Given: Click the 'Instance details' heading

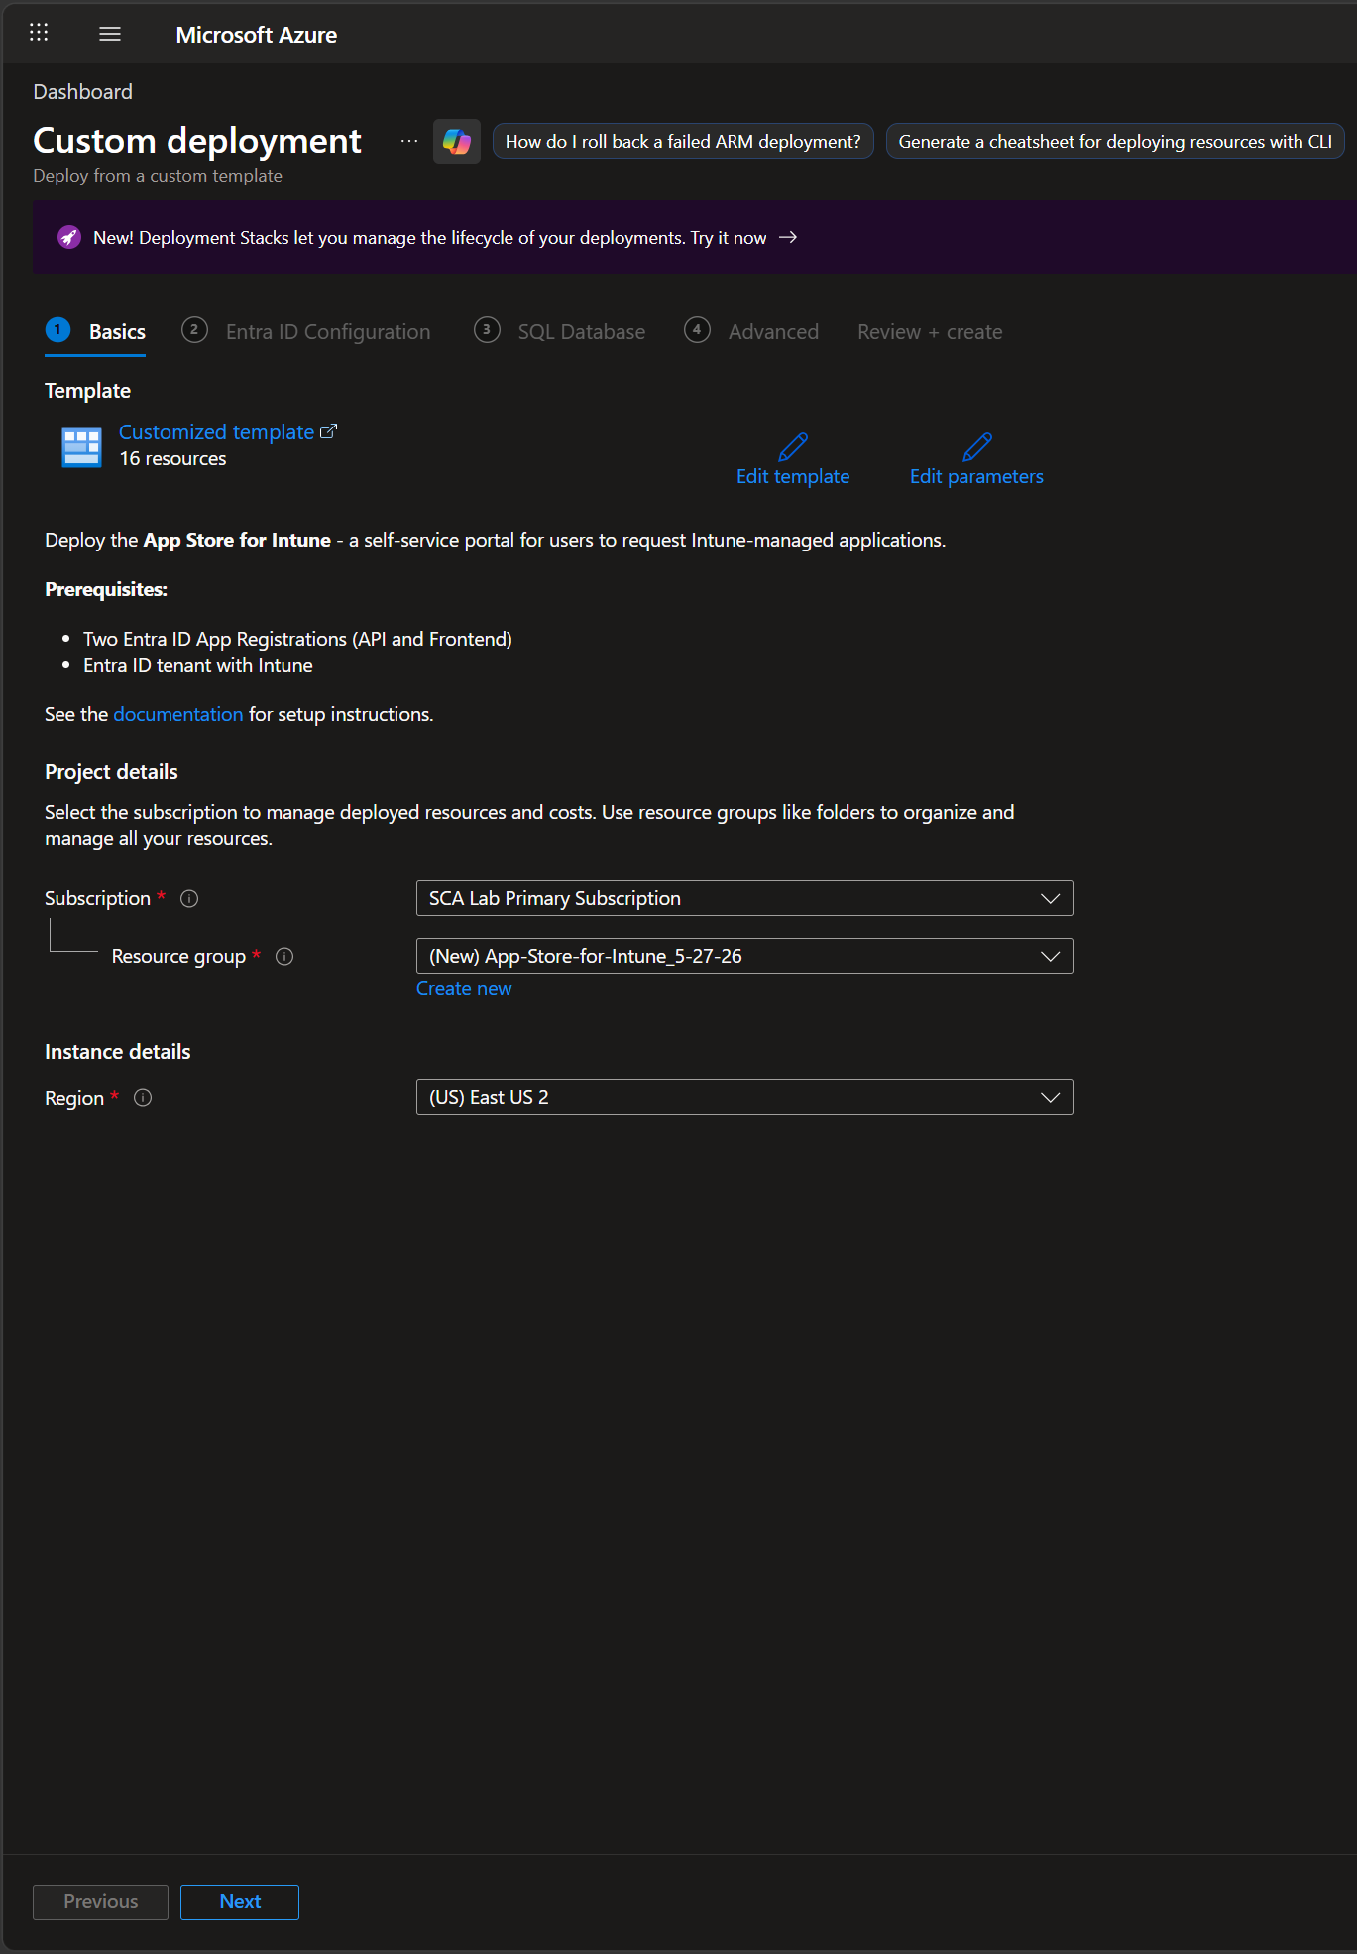Looking at the screenshot, I should click(117, 1052).
